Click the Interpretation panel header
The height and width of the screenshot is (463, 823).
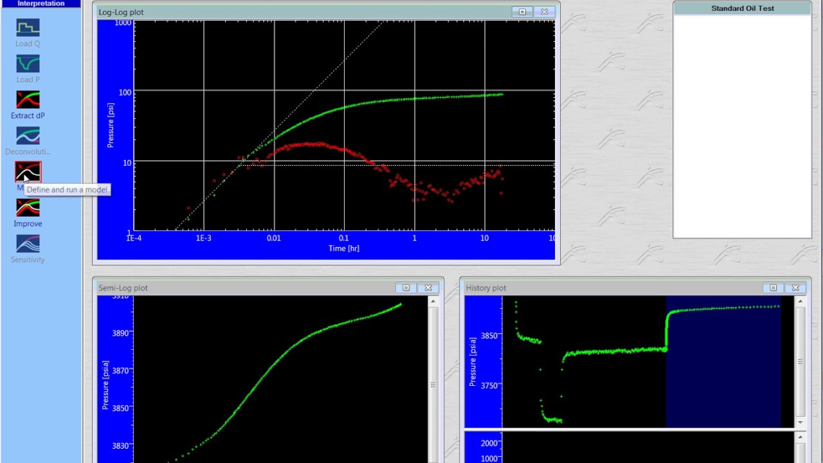[41, 4]
